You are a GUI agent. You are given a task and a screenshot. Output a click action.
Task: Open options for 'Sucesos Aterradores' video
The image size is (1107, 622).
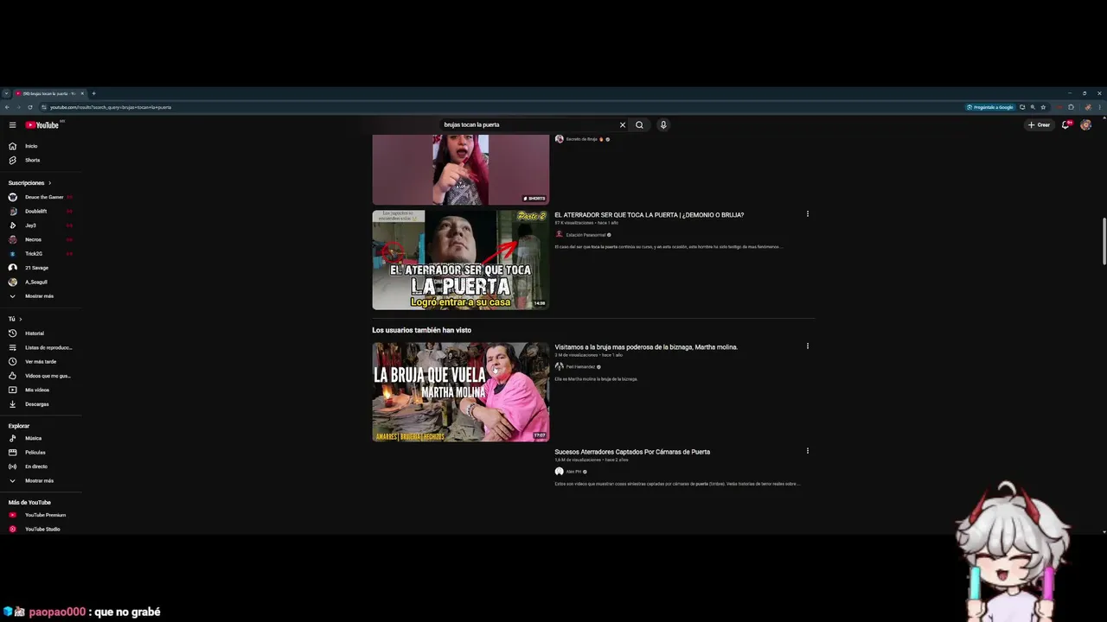(808, 451)
